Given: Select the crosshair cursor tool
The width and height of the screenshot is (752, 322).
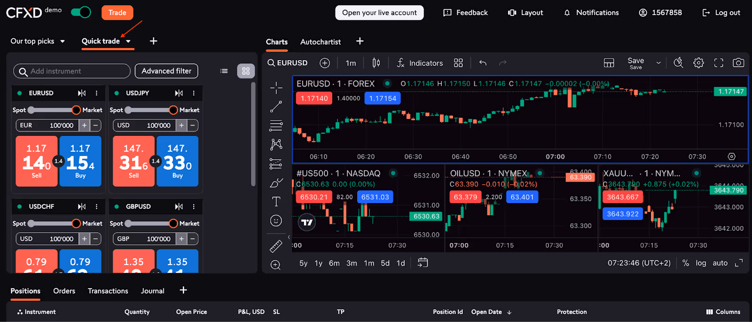Looking at the screenshot, I should pyautogui.click(x=276, y=87).
